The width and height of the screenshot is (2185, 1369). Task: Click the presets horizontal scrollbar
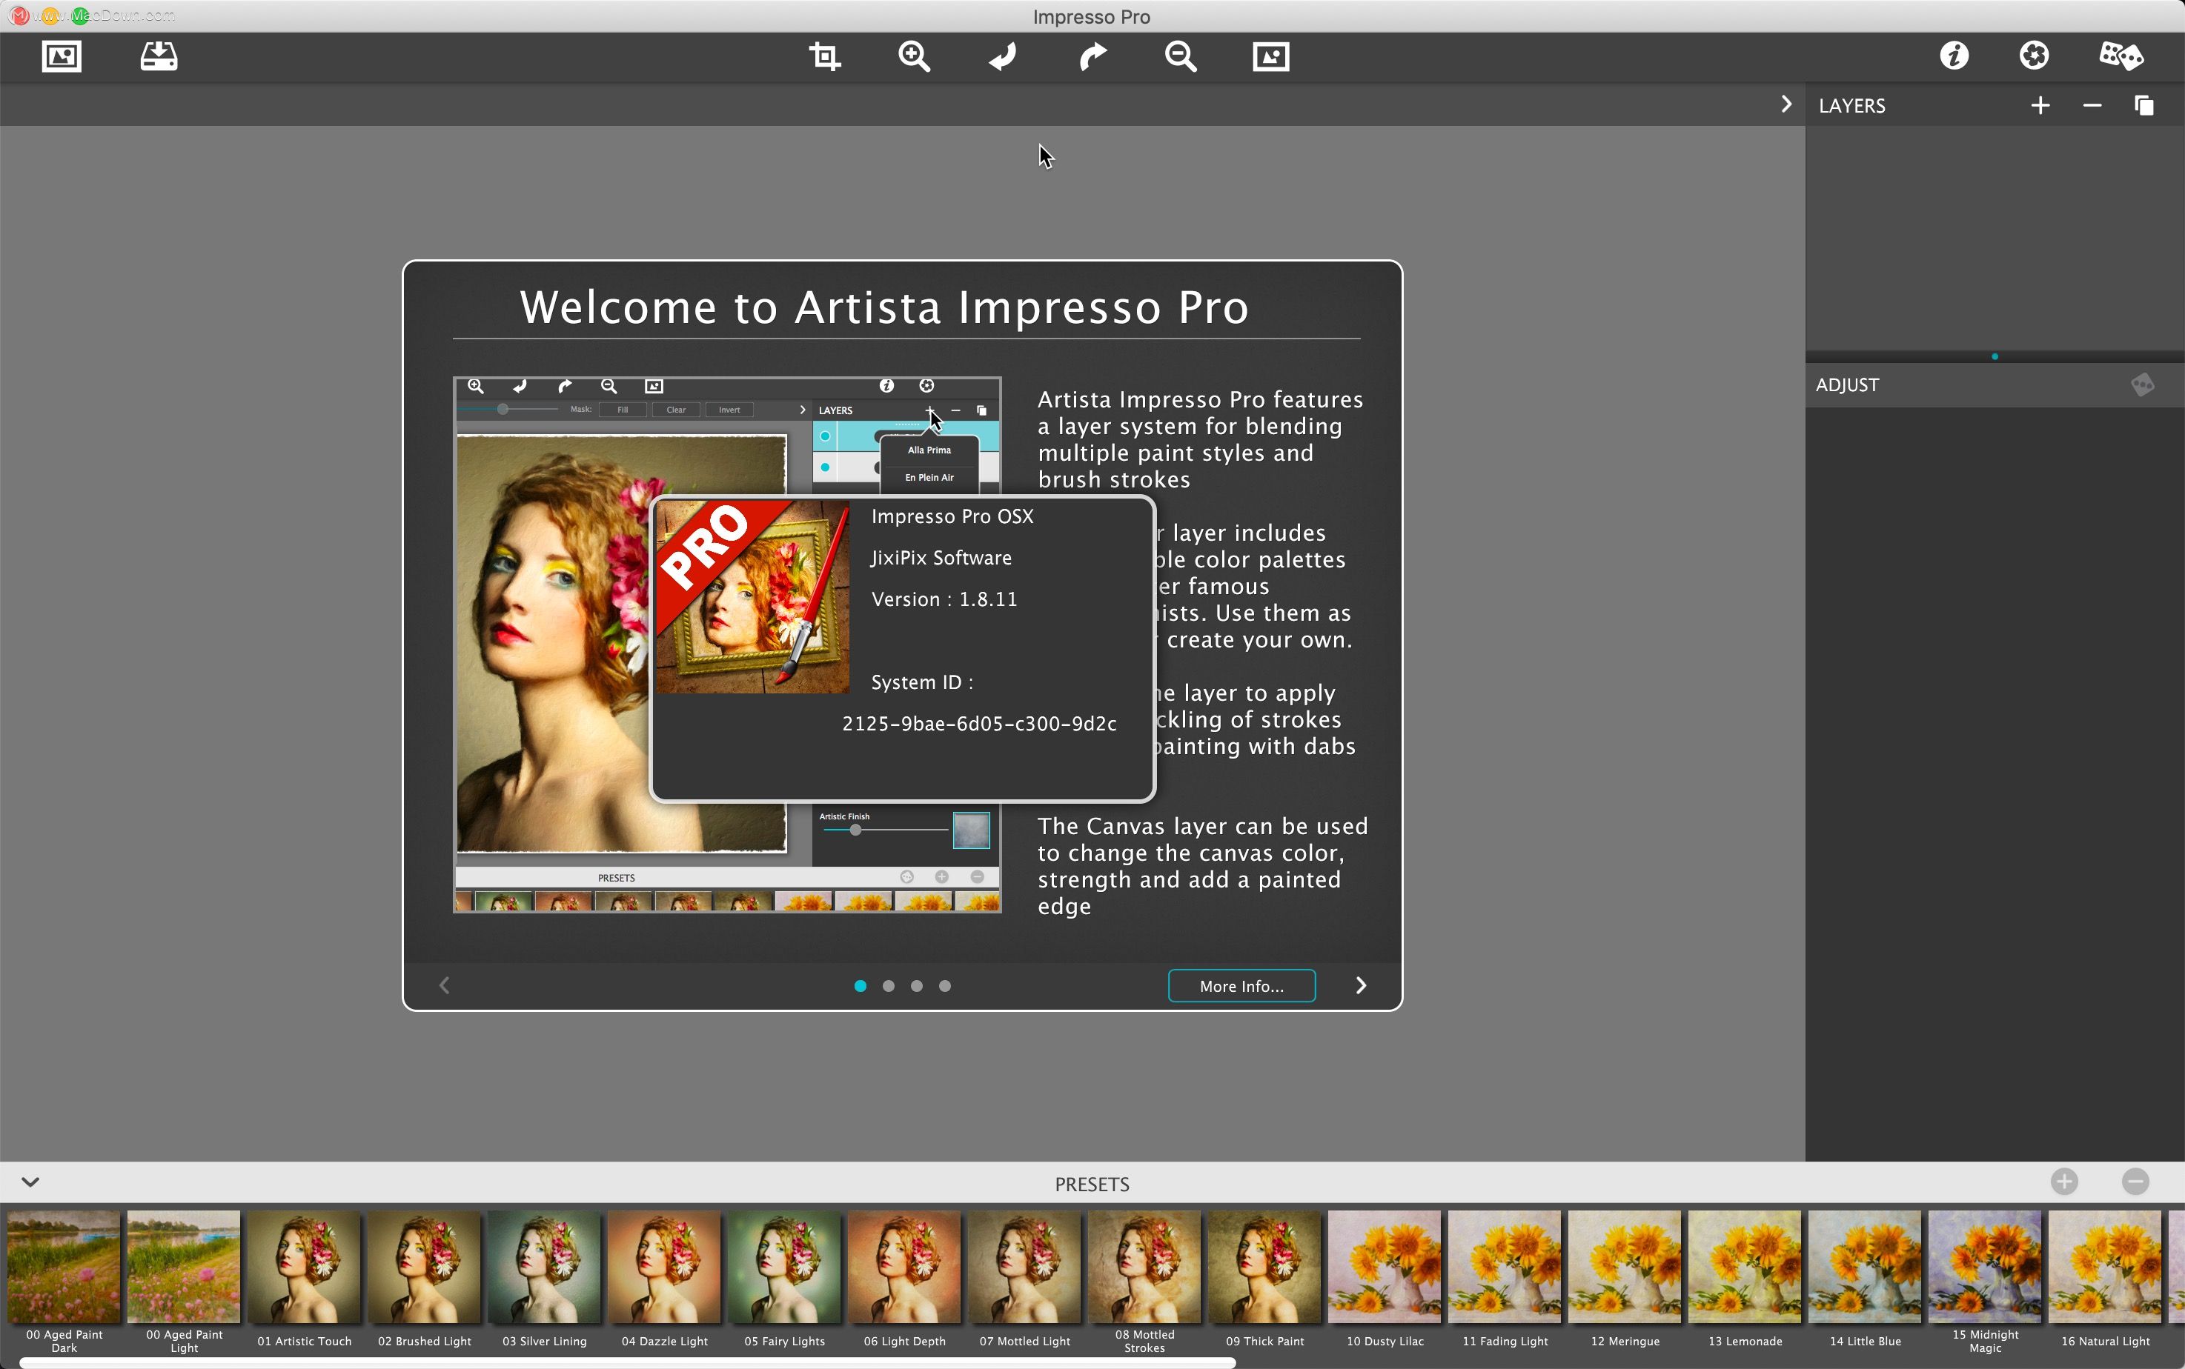627,1362
